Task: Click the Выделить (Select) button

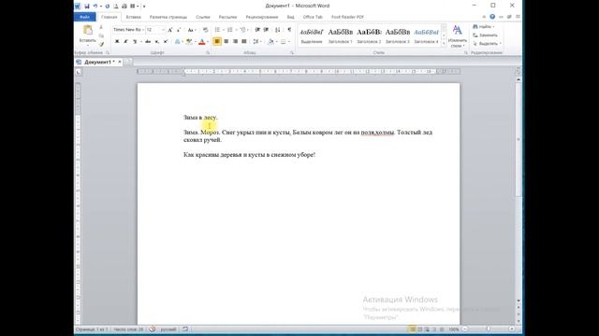Action: [x=487, y=44]
